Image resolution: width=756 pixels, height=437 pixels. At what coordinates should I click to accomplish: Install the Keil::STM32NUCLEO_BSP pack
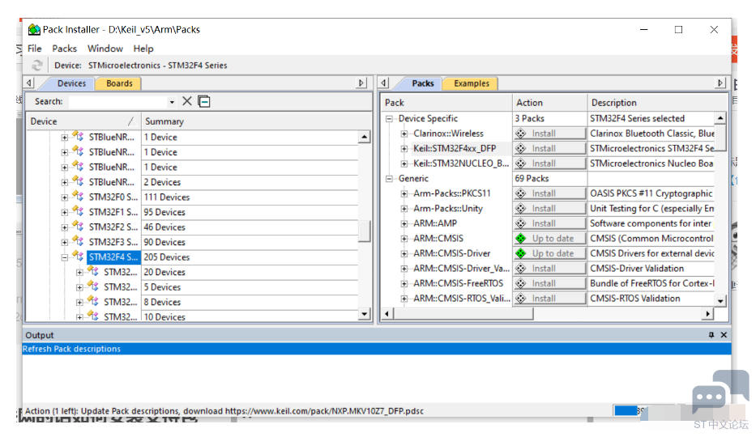click(x=549, y=163)
